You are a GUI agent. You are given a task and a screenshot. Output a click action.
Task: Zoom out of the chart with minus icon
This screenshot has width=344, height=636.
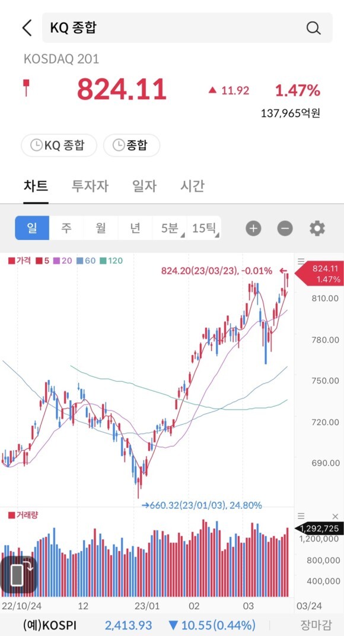[285, 227]
